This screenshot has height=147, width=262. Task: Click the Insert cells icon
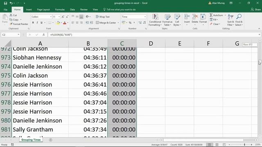point(187,17)
